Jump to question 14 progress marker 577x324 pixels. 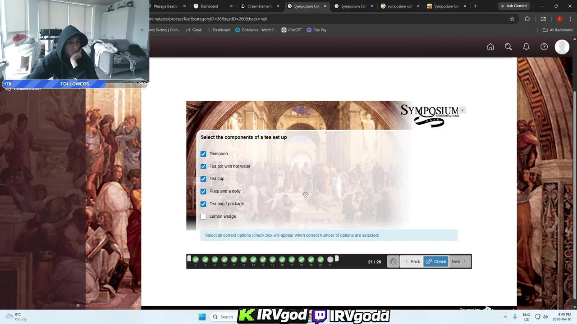click(x=263, y=260)
